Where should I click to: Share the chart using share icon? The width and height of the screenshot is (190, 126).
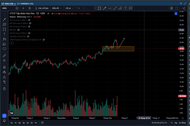pos(184,8)
